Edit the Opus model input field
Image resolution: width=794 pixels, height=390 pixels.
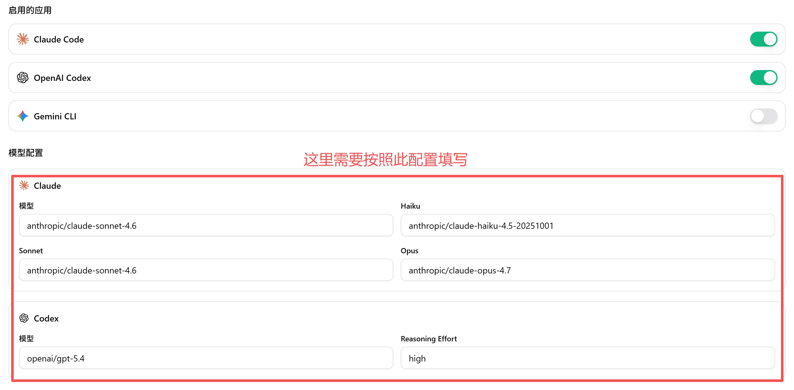[x=587, y=270]
